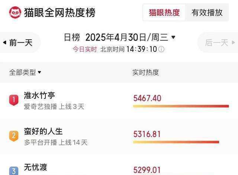This screenshot has height=175, width=238.
Task: Click the red rank 1 badge
Action: tap(14, 100)
